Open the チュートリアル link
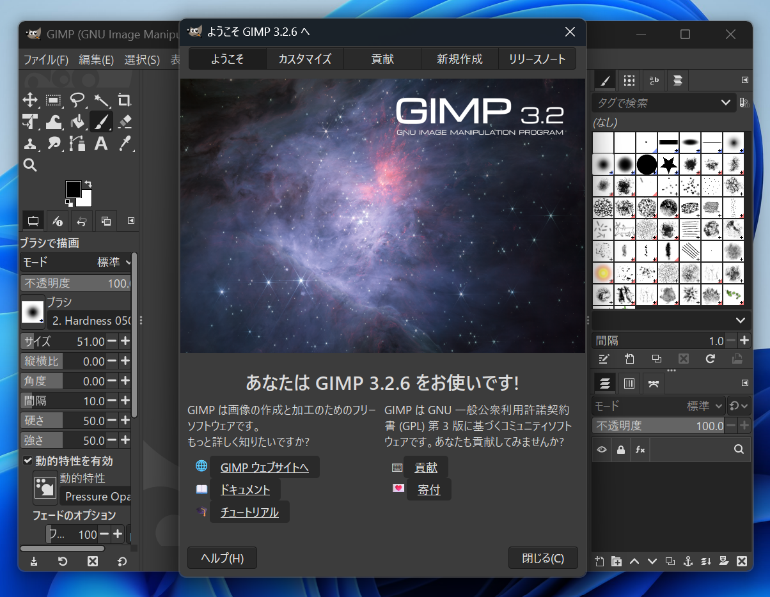This screenshot has height=597, width=770. point(249,512)
